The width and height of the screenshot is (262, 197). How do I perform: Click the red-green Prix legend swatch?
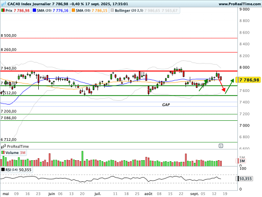pos(3,11)
